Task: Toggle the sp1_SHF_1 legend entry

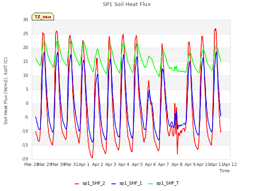Action: pyautogui.click(x=127, y=183)
